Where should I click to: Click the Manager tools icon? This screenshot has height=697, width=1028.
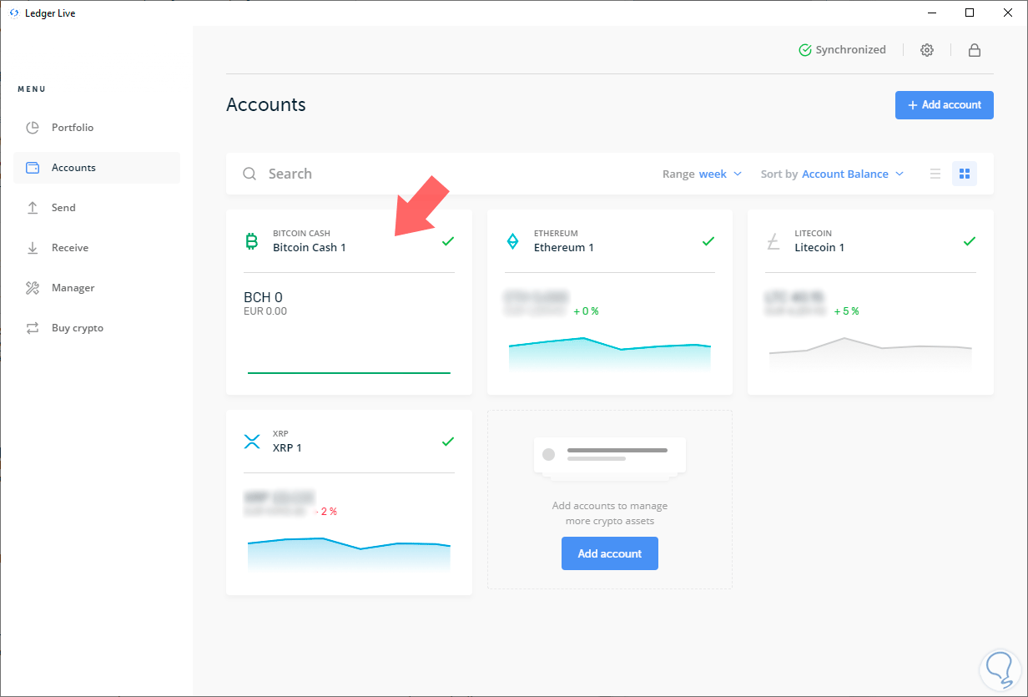[x=33, y=288]
